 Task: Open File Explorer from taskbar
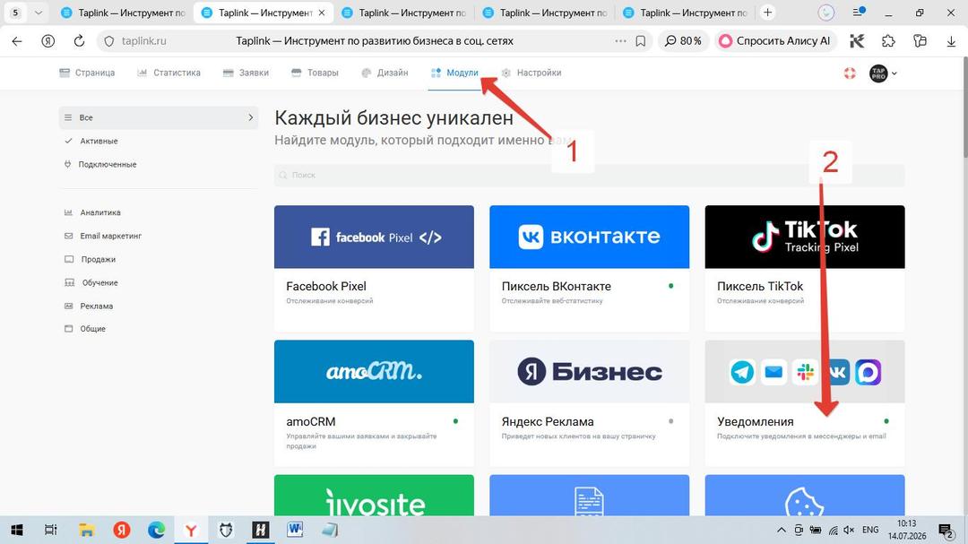(86, 530)
